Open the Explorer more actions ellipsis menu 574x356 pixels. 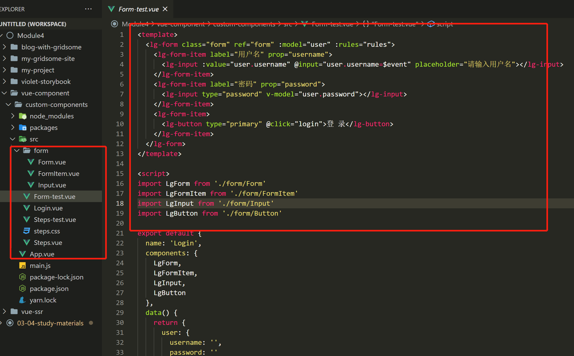(x=88, y=9)
